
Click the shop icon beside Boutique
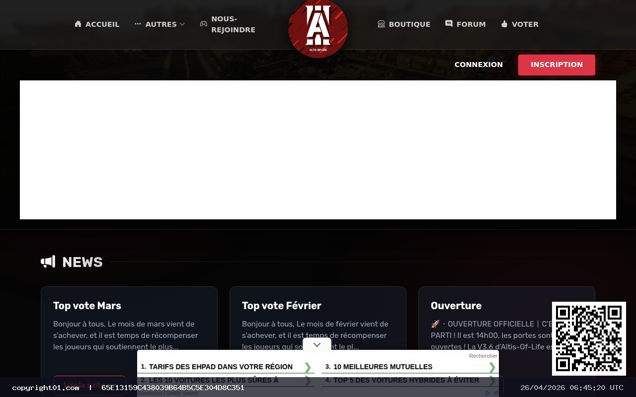click(381, 24)
